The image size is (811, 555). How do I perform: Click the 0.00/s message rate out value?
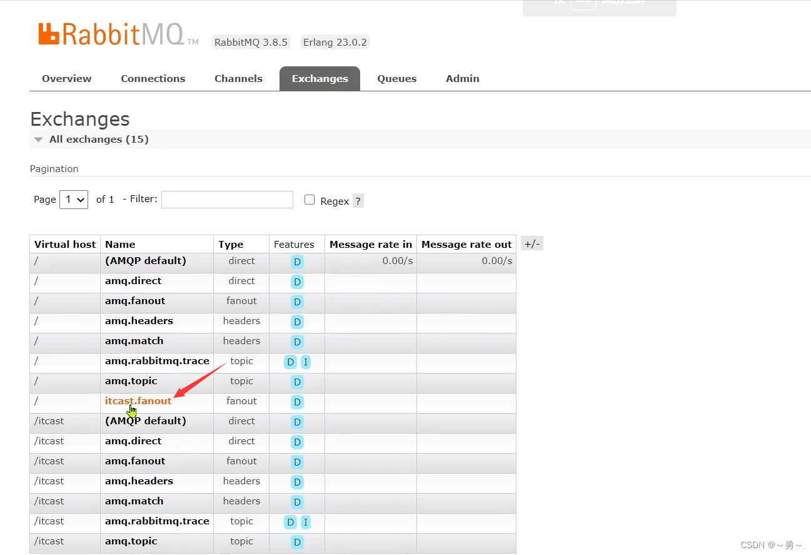point(497,260)
